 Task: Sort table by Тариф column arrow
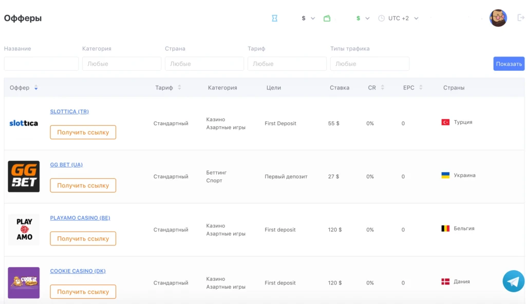179,87
